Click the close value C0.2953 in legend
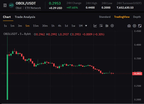The width and height of the screenshot is (144, 104). tap(75, 34)
